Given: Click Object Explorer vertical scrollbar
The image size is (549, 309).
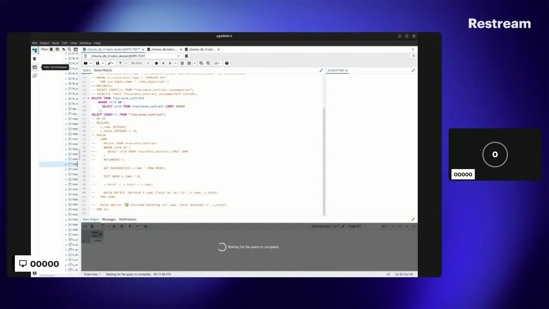Looking at the screenshot, I should (79, 154).
